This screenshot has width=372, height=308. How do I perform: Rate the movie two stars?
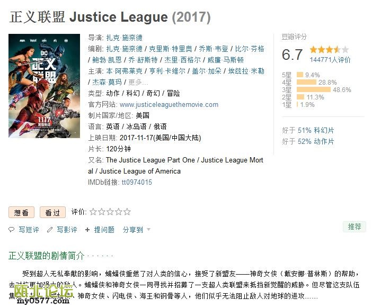pyautogui.click(x=102, y=212)
